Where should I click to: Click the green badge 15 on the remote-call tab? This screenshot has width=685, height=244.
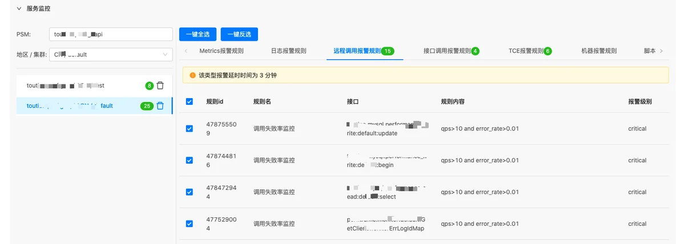[388, 51]
